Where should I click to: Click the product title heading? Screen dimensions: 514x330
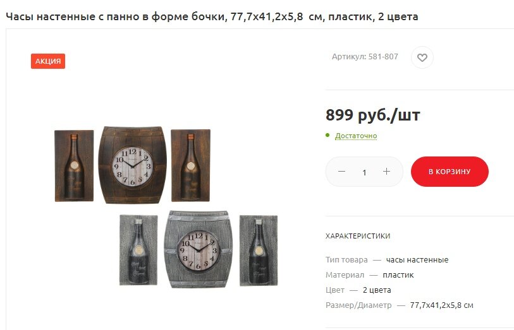click(212, 16)
